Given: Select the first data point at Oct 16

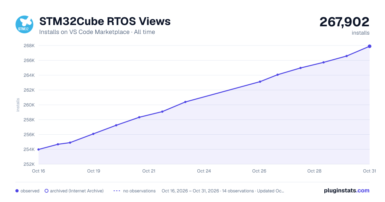Looking at the screenshot, I should click(x=38, y=149).
